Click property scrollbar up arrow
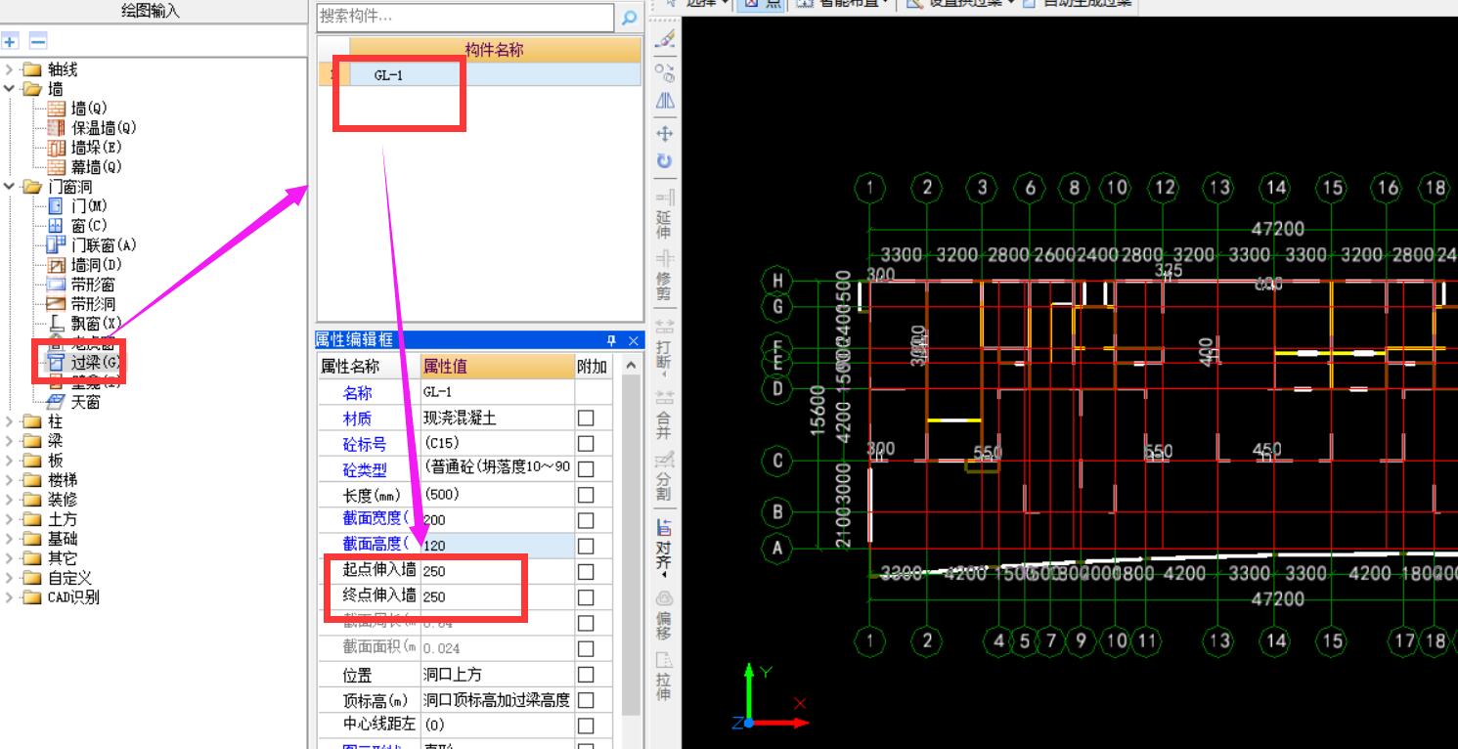 (632, 366)
